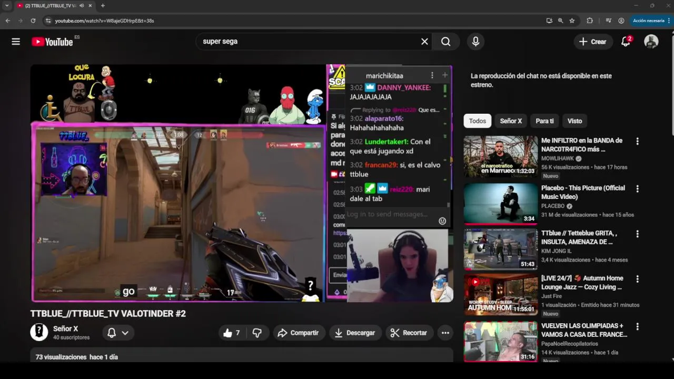This screenshot has height=379, width=674.
Task: Click '40 suscriptores' subscriber count
Action: pyautogui.click(x=71, y=337)
